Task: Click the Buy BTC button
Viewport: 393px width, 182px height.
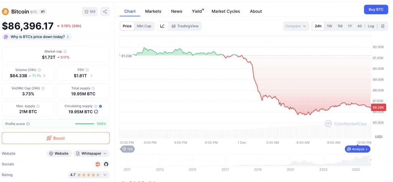Action: pos(376,10)
